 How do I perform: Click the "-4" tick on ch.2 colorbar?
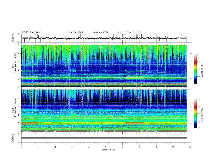click(199, 106)
